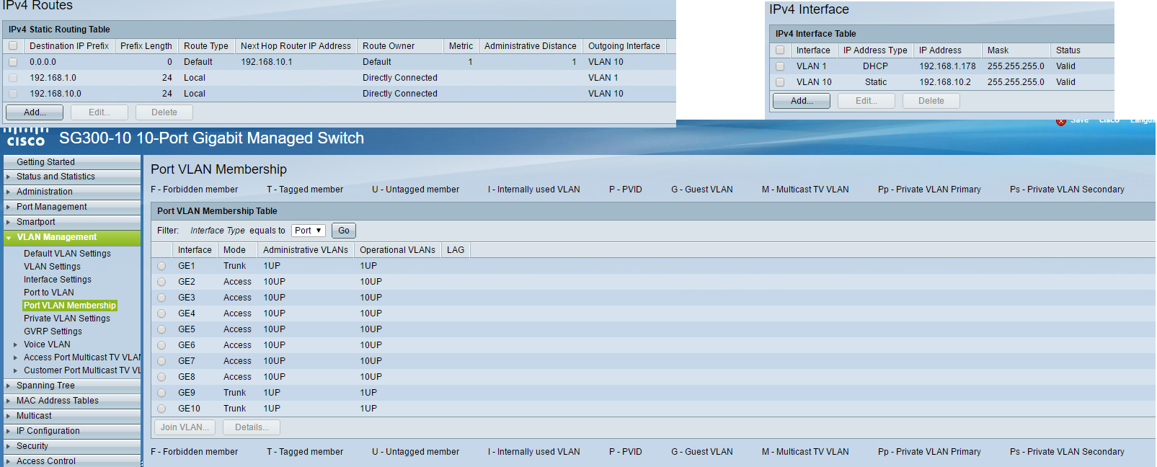Click Add in IPv4 Interface Table
This screenshot has height=467, width=1157.
(802, 101)
